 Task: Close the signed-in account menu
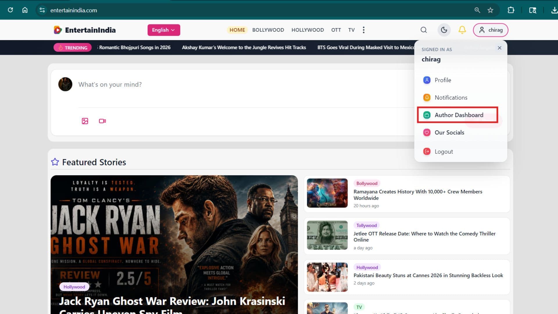[x=500, y=48]
